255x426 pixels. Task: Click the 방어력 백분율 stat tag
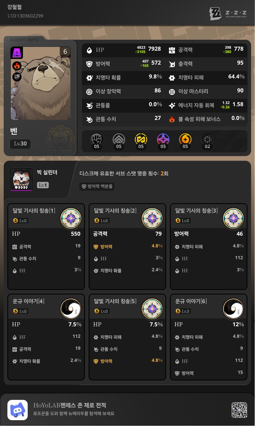97,186
